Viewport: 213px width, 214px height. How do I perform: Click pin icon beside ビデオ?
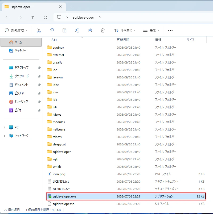coord(39,110)
